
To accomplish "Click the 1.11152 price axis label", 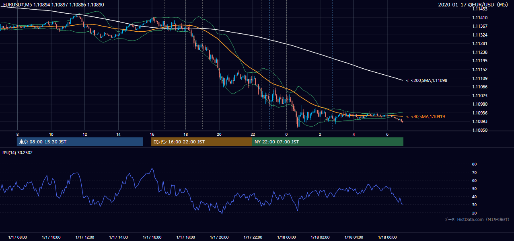I will [x=480, y=69].
